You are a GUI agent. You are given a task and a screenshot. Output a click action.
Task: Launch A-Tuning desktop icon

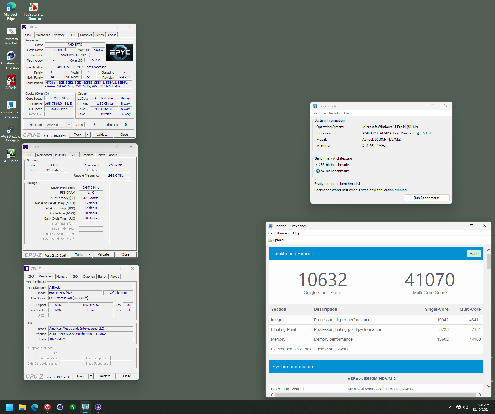tap(11, 156)
